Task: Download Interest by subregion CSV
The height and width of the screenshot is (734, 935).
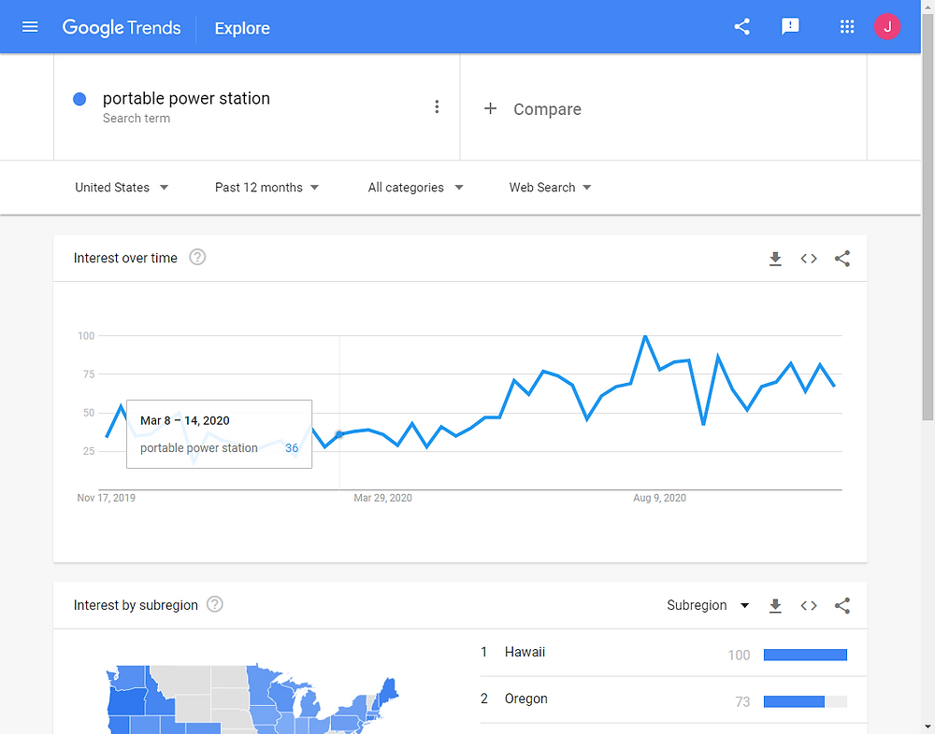Action: pyautogui.click(x=775, y=606)
